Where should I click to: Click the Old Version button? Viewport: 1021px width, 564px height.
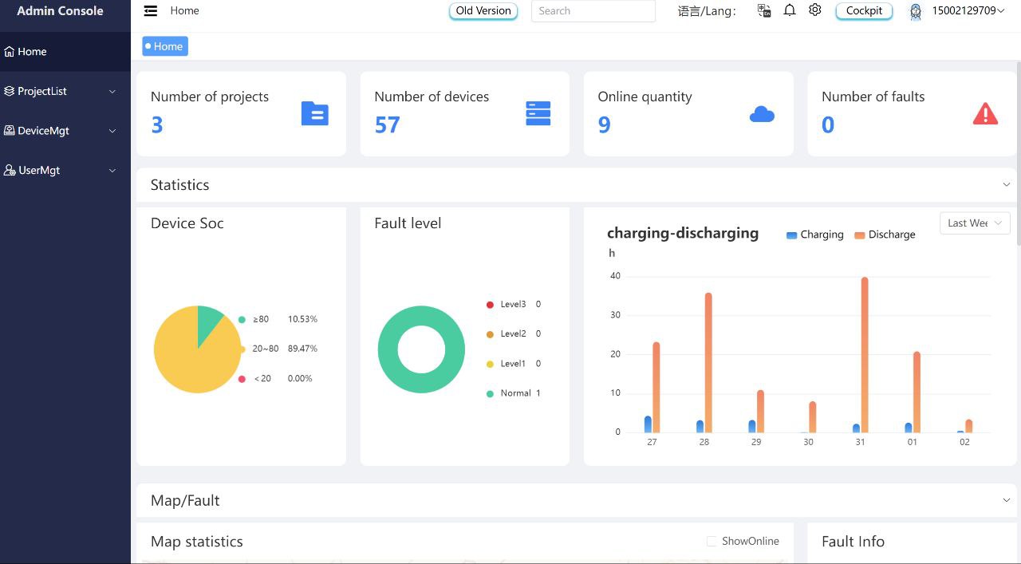point(483,11)
